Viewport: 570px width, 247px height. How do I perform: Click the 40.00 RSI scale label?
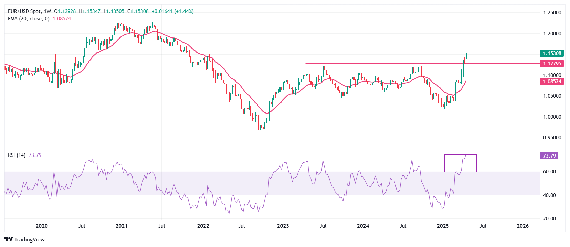click(549, 195)
